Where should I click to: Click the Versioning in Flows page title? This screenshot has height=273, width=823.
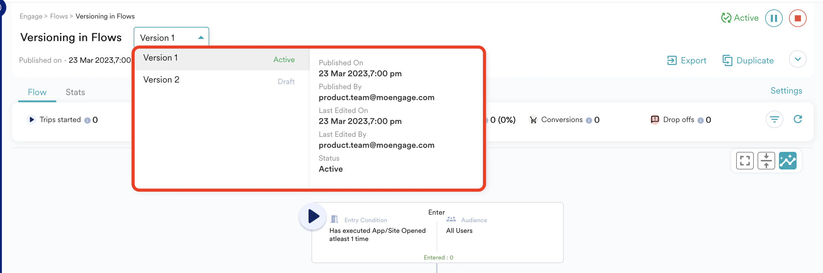coord(71,37)
